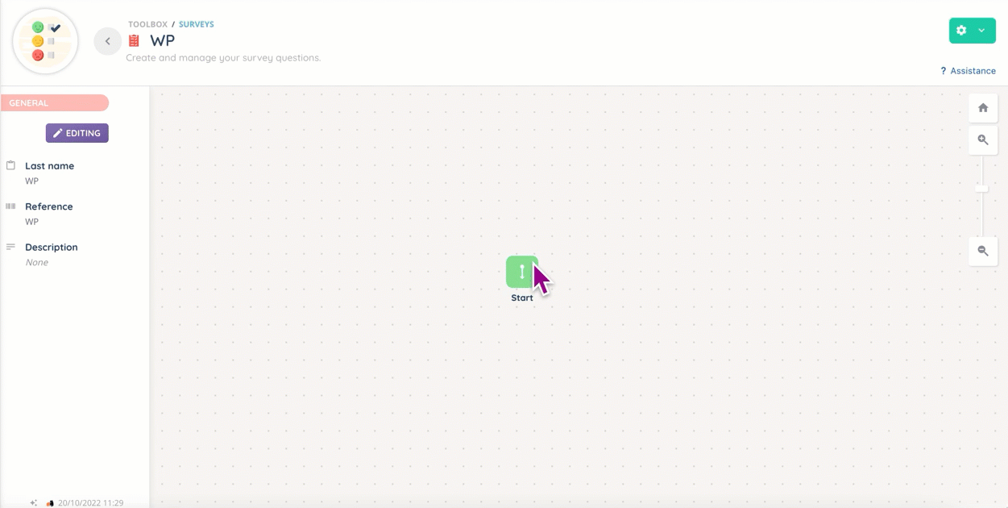
Task: Click the clipboard icon next to Last name
Action: point(11,165)
